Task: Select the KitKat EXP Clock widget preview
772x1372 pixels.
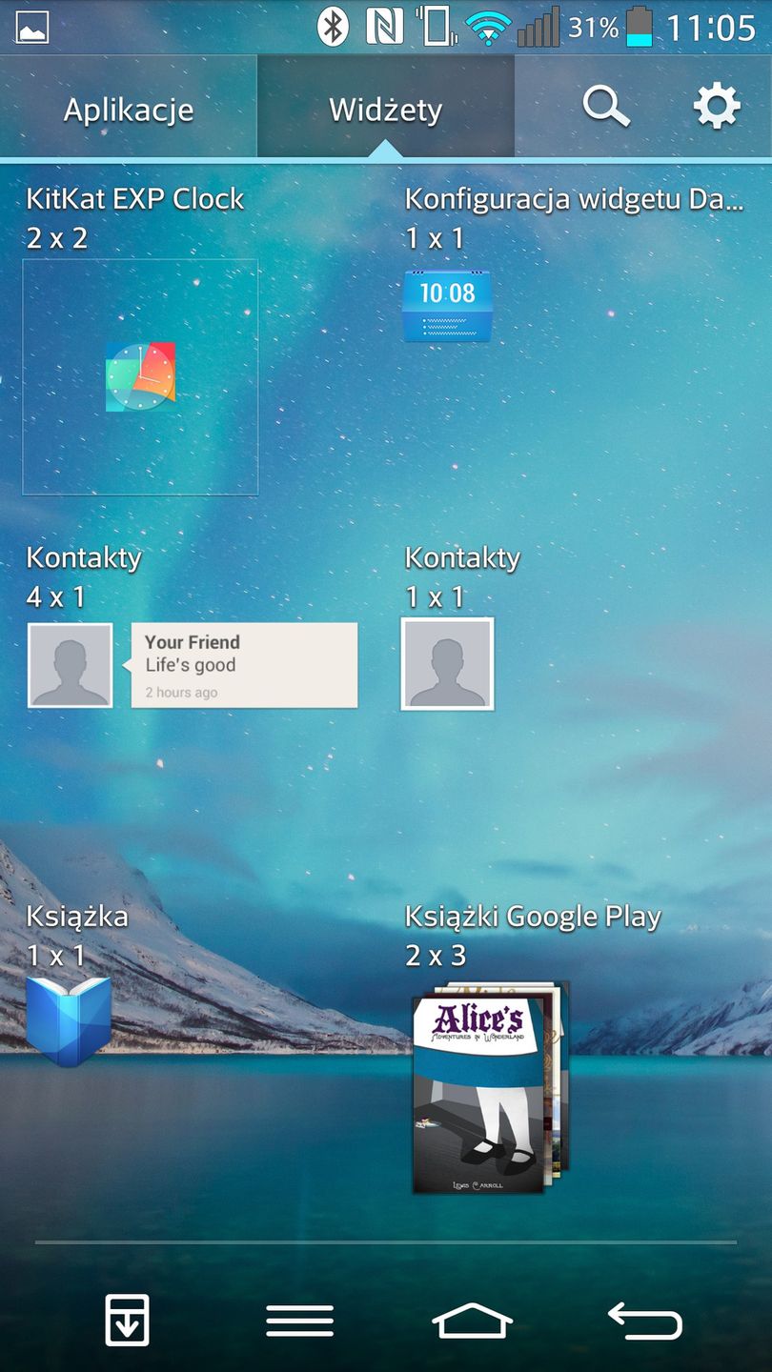Action: pyautogui.click(x=140, y=377)
